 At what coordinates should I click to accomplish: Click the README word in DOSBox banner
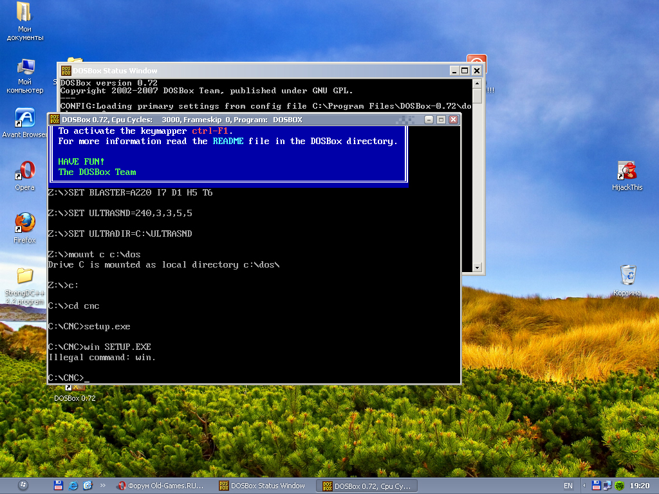click(x=228, y=142)
